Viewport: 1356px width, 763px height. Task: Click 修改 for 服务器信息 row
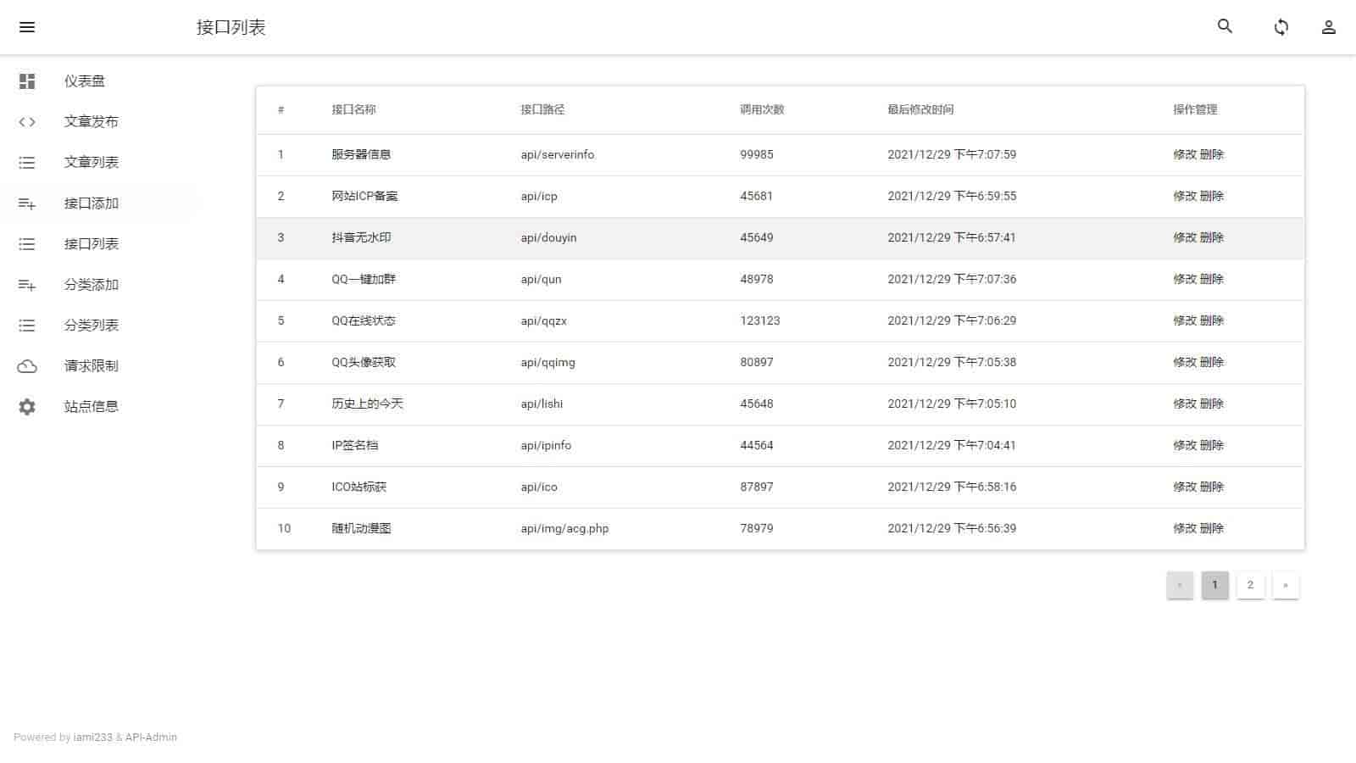click(x=1185, y=154)
